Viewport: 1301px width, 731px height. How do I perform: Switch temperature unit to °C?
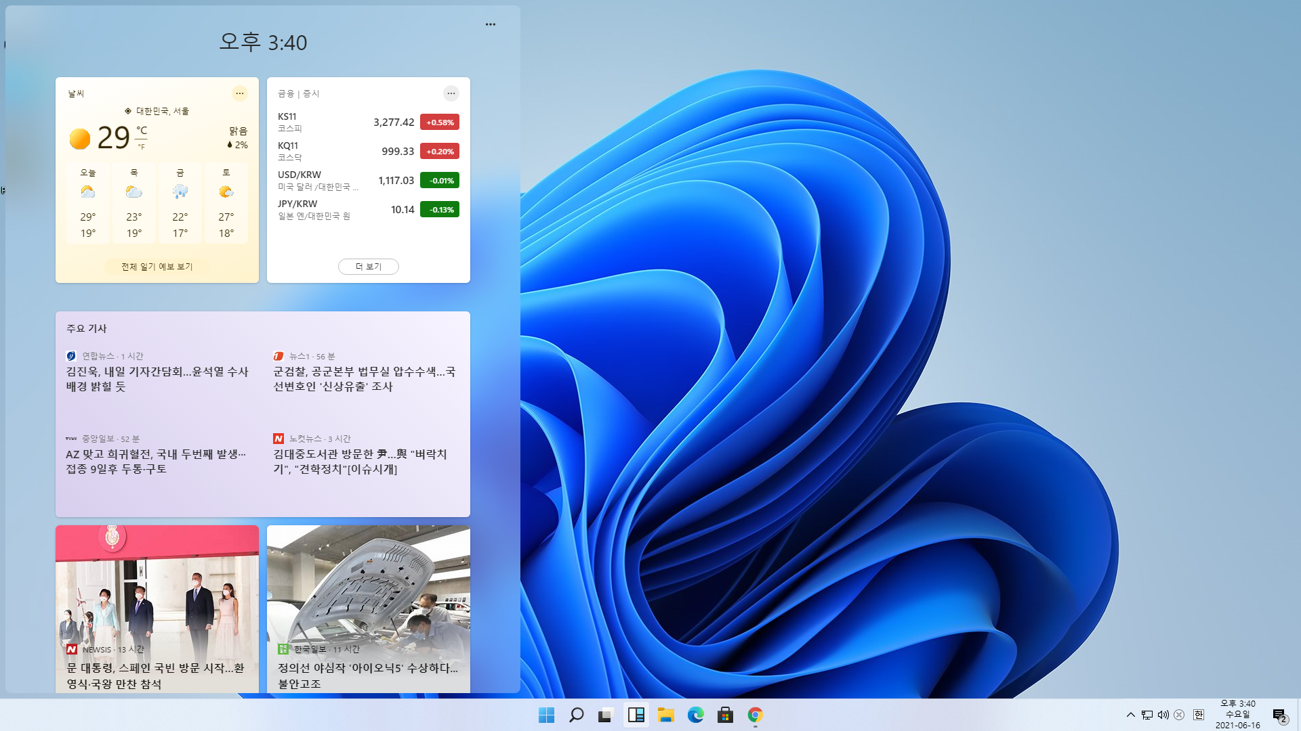(x=142, y=131)
